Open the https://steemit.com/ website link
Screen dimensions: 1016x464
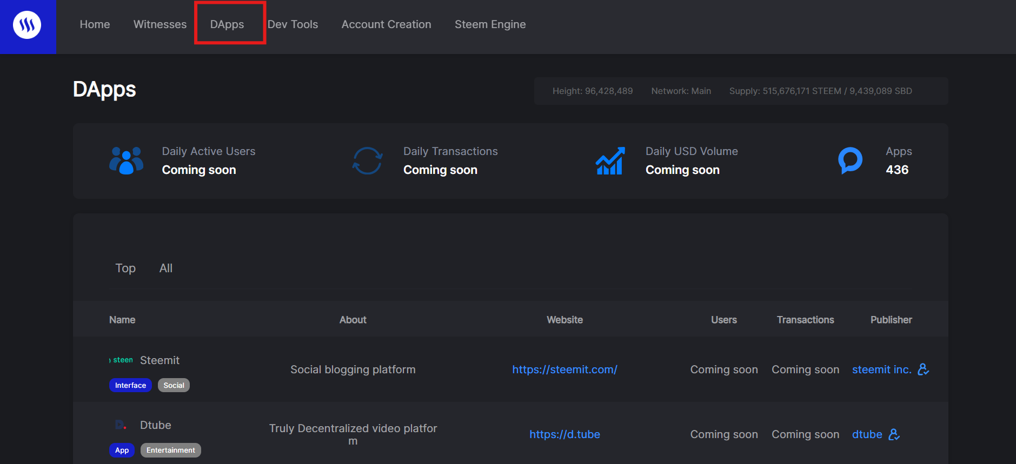pyautogui.click(x=565, y=369)
